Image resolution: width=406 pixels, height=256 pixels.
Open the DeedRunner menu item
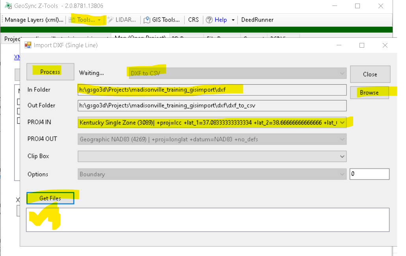(x=257, y=20)
